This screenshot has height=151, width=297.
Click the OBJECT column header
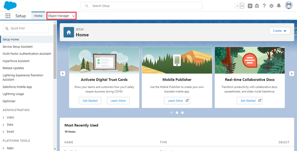click(x=284, y=142)
